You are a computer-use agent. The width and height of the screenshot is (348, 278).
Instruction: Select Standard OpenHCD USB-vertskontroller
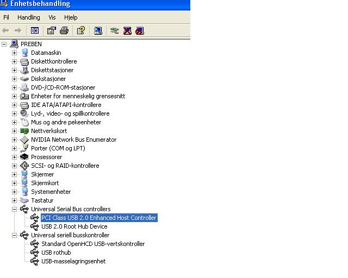tap(93, 244)
